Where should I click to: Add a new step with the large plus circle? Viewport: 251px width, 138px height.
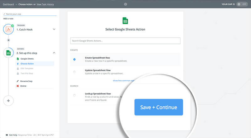click(8, 101)
